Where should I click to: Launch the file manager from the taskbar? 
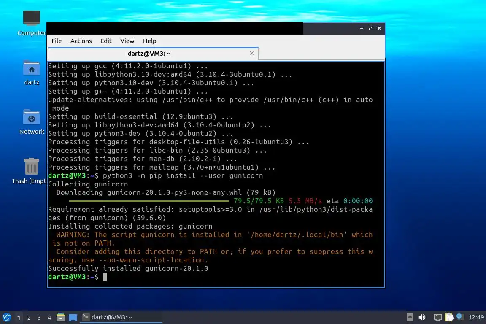[61, 317]
